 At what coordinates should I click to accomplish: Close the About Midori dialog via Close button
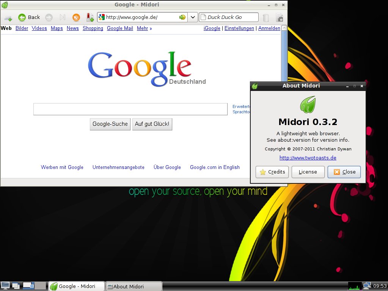tap(344, 172)
